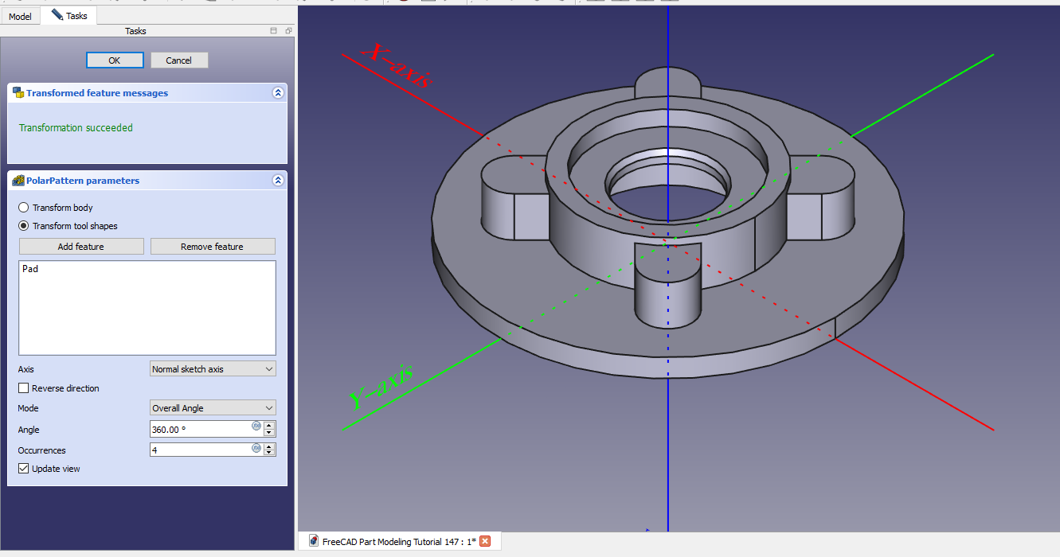This screenshot has width=1060, height=557.
Task: Switch to the Model tab
Action: click(x=20, y=16)
